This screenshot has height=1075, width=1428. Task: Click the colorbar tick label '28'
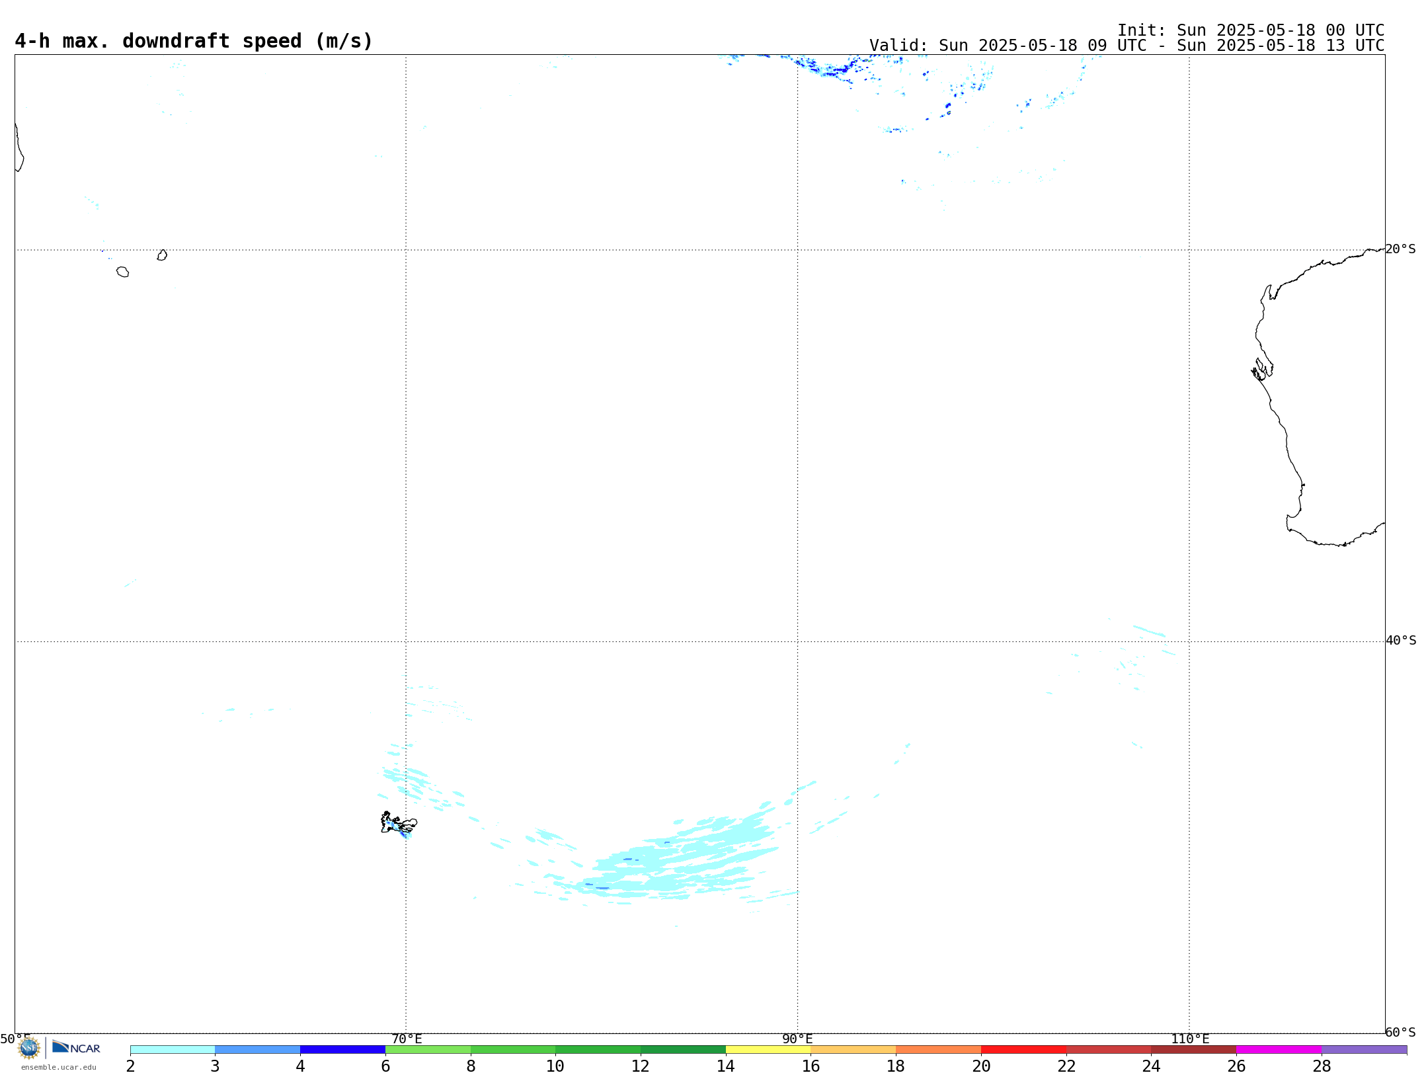tap(1322, 1066)
